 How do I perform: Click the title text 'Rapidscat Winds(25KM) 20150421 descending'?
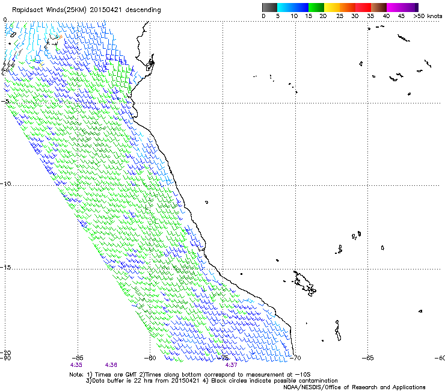click(x=86, y=10)
